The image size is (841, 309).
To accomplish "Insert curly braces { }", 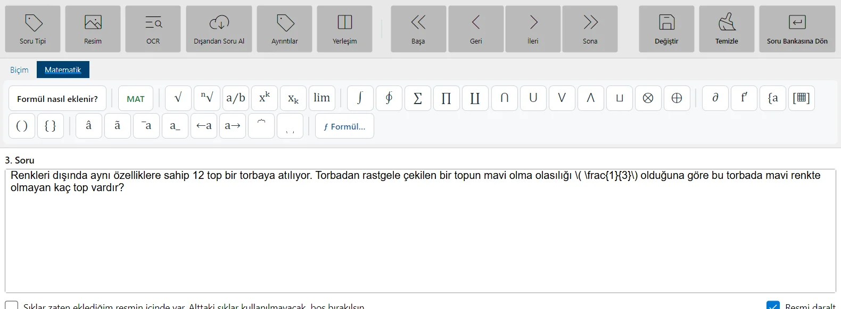I will [51, 126].
